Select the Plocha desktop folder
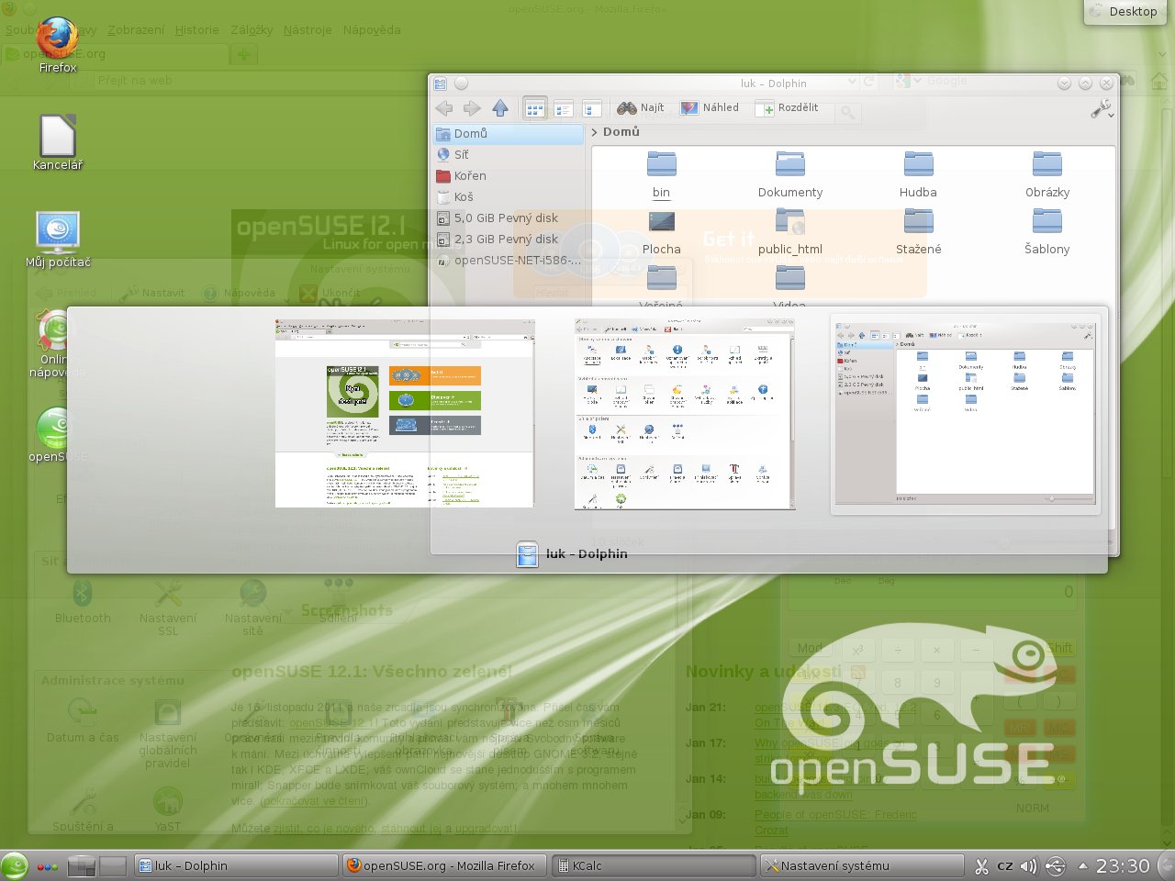Screen dimensions: 1175x881 click(x=662, y=232)
